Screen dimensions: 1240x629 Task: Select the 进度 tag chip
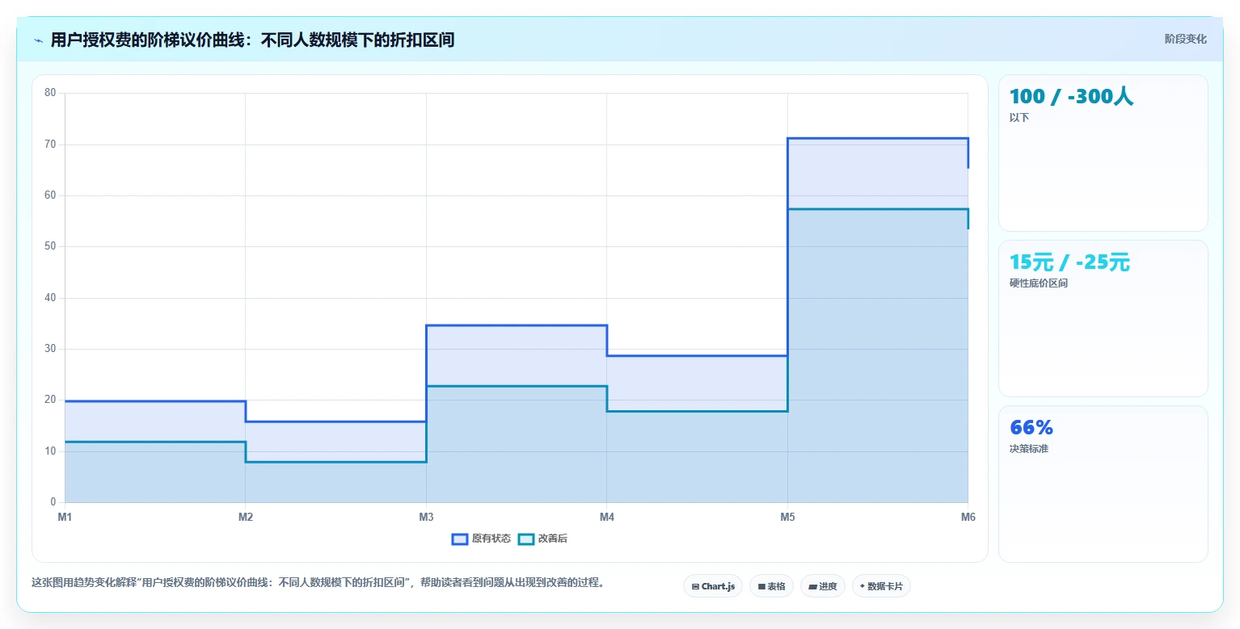pyautogui.click(x=823, y=586)
